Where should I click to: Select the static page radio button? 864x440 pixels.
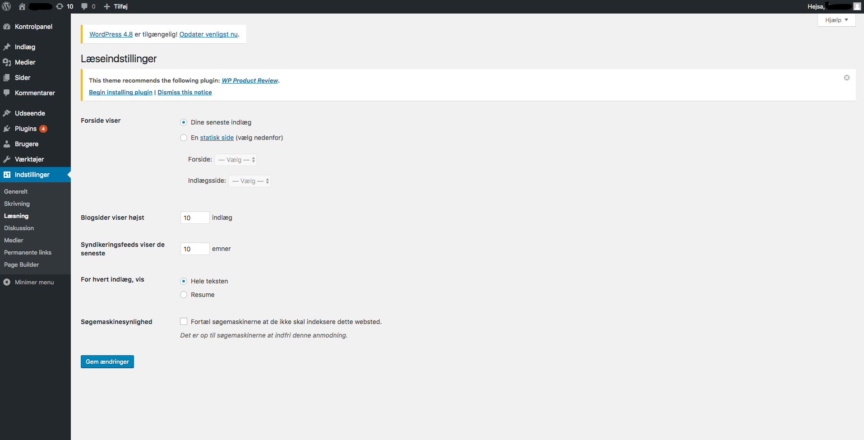click(184, 138)
